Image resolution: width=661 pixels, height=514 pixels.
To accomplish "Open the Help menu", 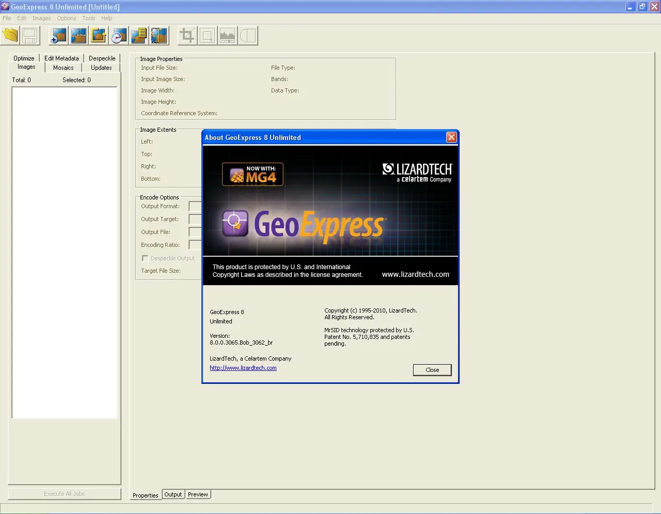I will point(107,18).
